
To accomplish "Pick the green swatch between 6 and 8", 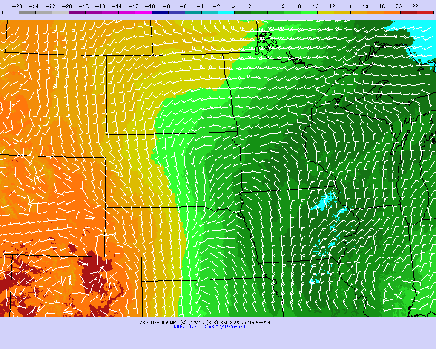I will pos(293,12).
